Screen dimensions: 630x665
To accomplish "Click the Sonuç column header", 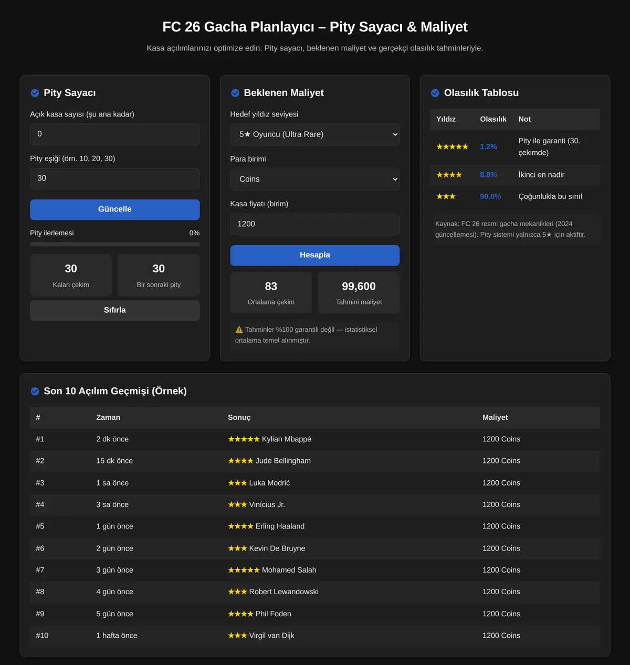I will (239, 418).
